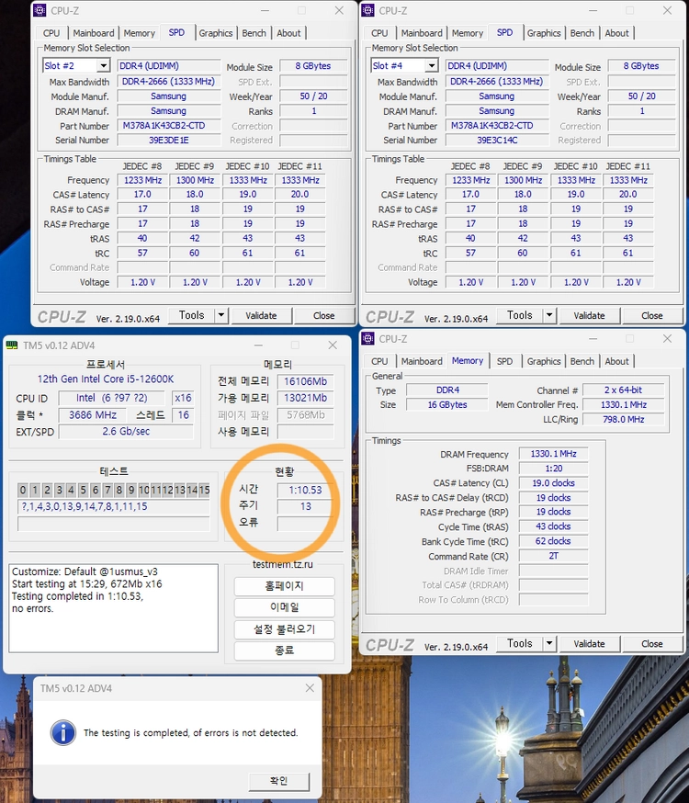Open CPU tab in bottom-right CPU-Z window
The image size is (689, 803).
tap(379, 362)
